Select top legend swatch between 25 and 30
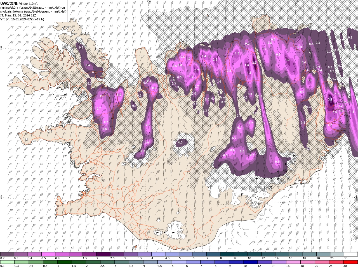Image resolution: width=358 pixels, height=268 pixels. coord(337,254)
